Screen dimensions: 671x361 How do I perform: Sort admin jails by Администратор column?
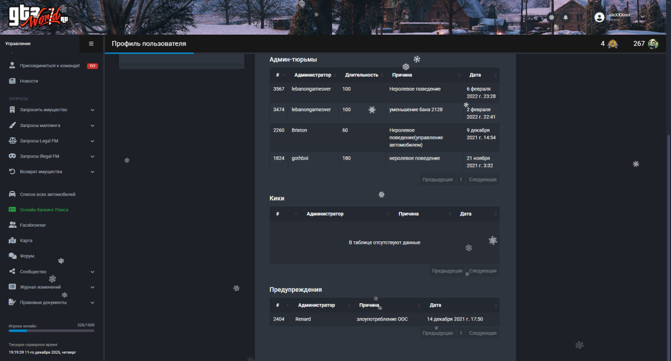[314, 75]
